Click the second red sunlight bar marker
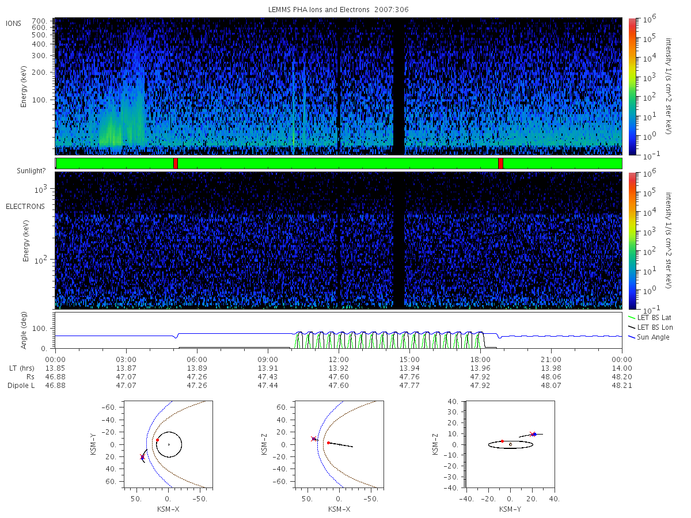The height and width of the screenshot is (518, 691). click(500, 163)
